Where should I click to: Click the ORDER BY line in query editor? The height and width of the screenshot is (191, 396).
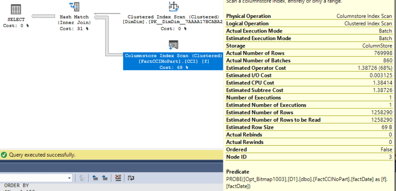point(17,185)
